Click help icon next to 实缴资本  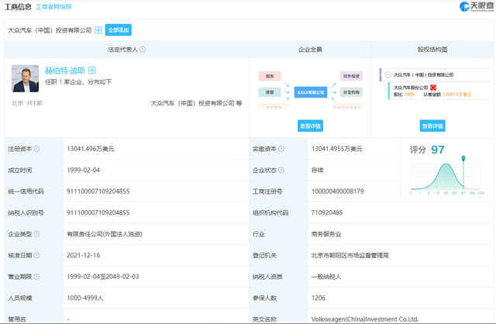pyautogui.click(x=281, y=149)
